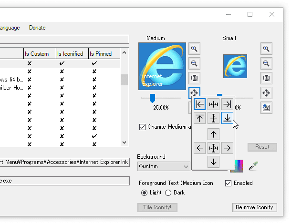Pick background color with eyedropper
This screenshot has height=224, width=291.
[253, 165]
